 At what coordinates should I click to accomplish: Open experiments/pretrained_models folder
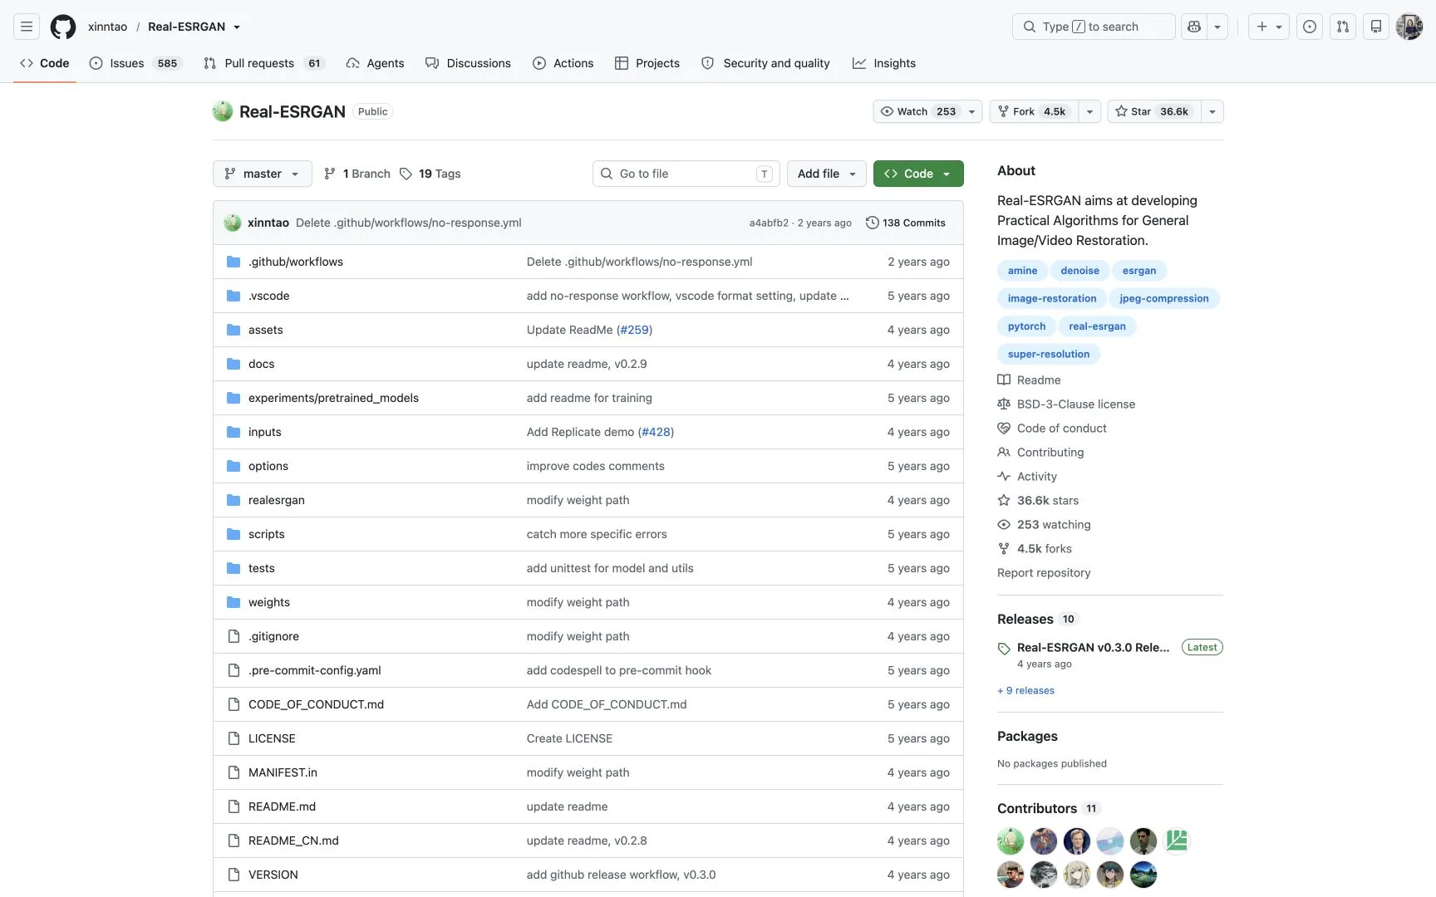pyautogui.click(x=333, y=398)
